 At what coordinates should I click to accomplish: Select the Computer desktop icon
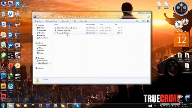pyautogui.click(x=3, y=5)
